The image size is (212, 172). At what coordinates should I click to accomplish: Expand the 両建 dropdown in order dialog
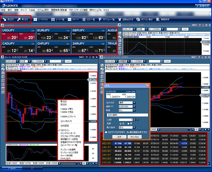click(134, 110)
